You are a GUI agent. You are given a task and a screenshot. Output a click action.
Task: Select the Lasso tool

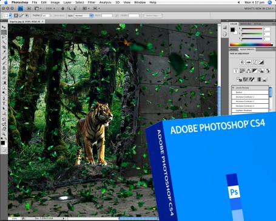pyautogui.click(x=4, y=37)
